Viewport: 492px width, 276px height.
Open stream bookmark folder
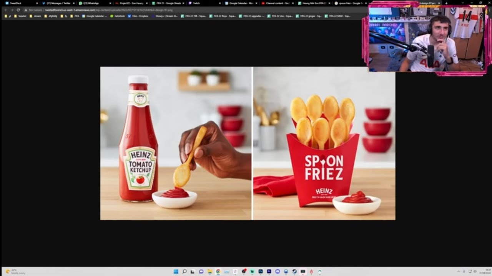point(35,16)
